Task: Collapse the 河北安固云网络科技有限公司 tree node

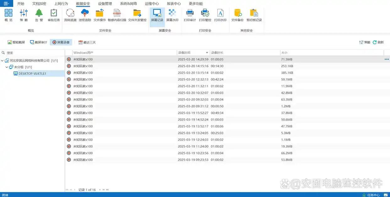Action: (3, 61)
